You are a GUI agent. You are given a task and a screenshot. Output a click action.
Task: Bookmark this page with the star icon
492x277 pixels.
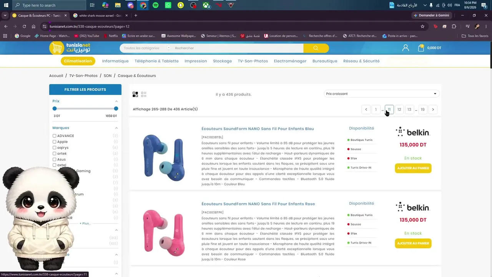tap(422, 27)
